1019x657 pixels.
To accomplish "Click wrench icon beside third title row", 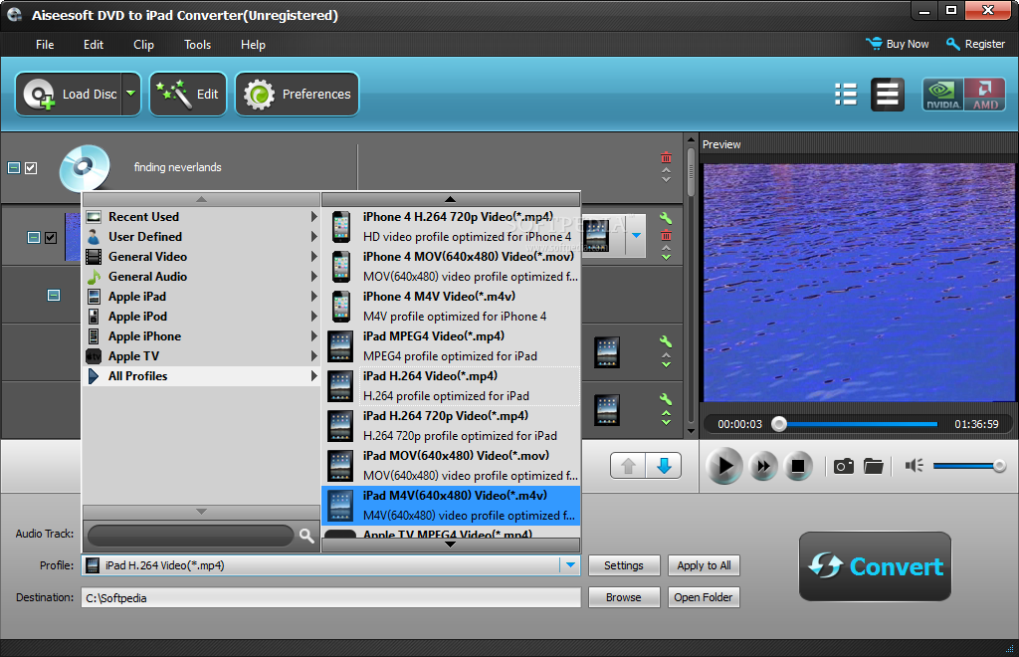I will click(x=666, y=341).
